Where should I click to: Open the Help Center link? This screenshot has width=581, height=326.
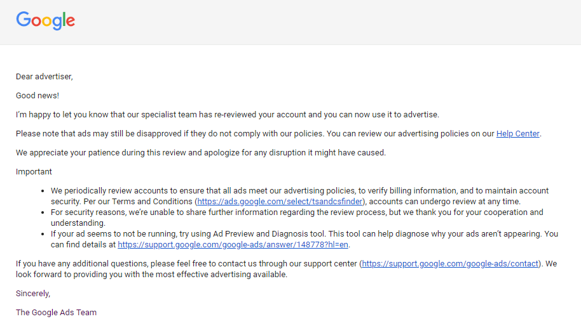(517, 134)
